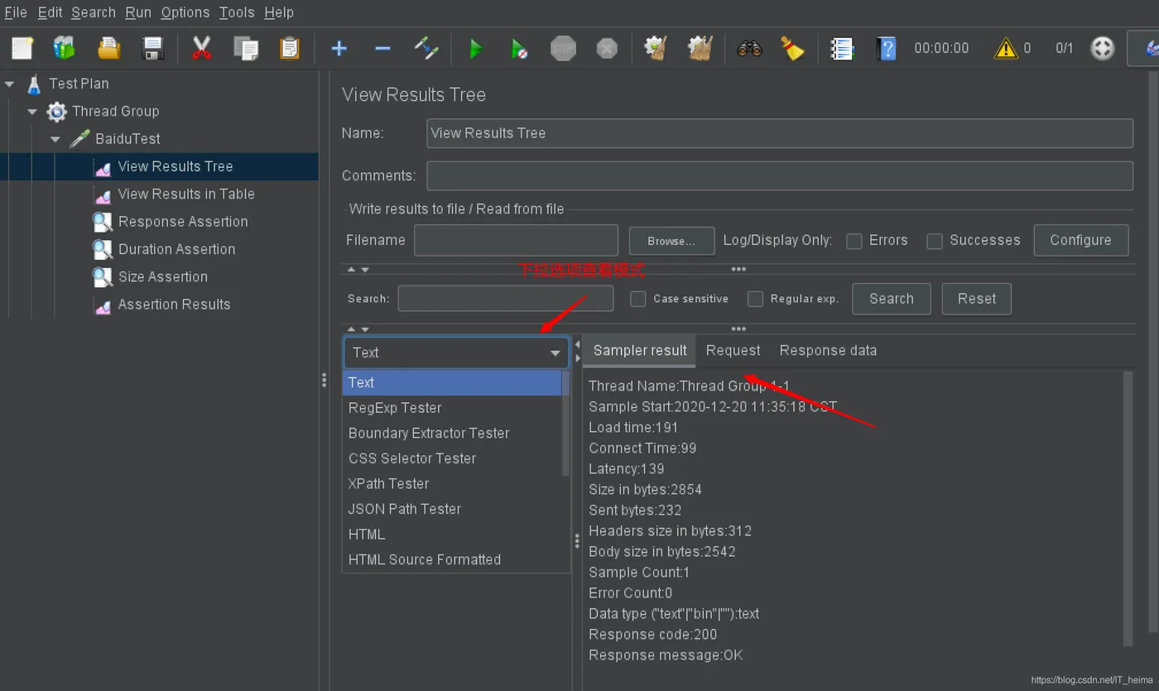This screenshot has height=691, width=1159.
Task: Shut down threads with round X icon
Action: coord(607,48)
